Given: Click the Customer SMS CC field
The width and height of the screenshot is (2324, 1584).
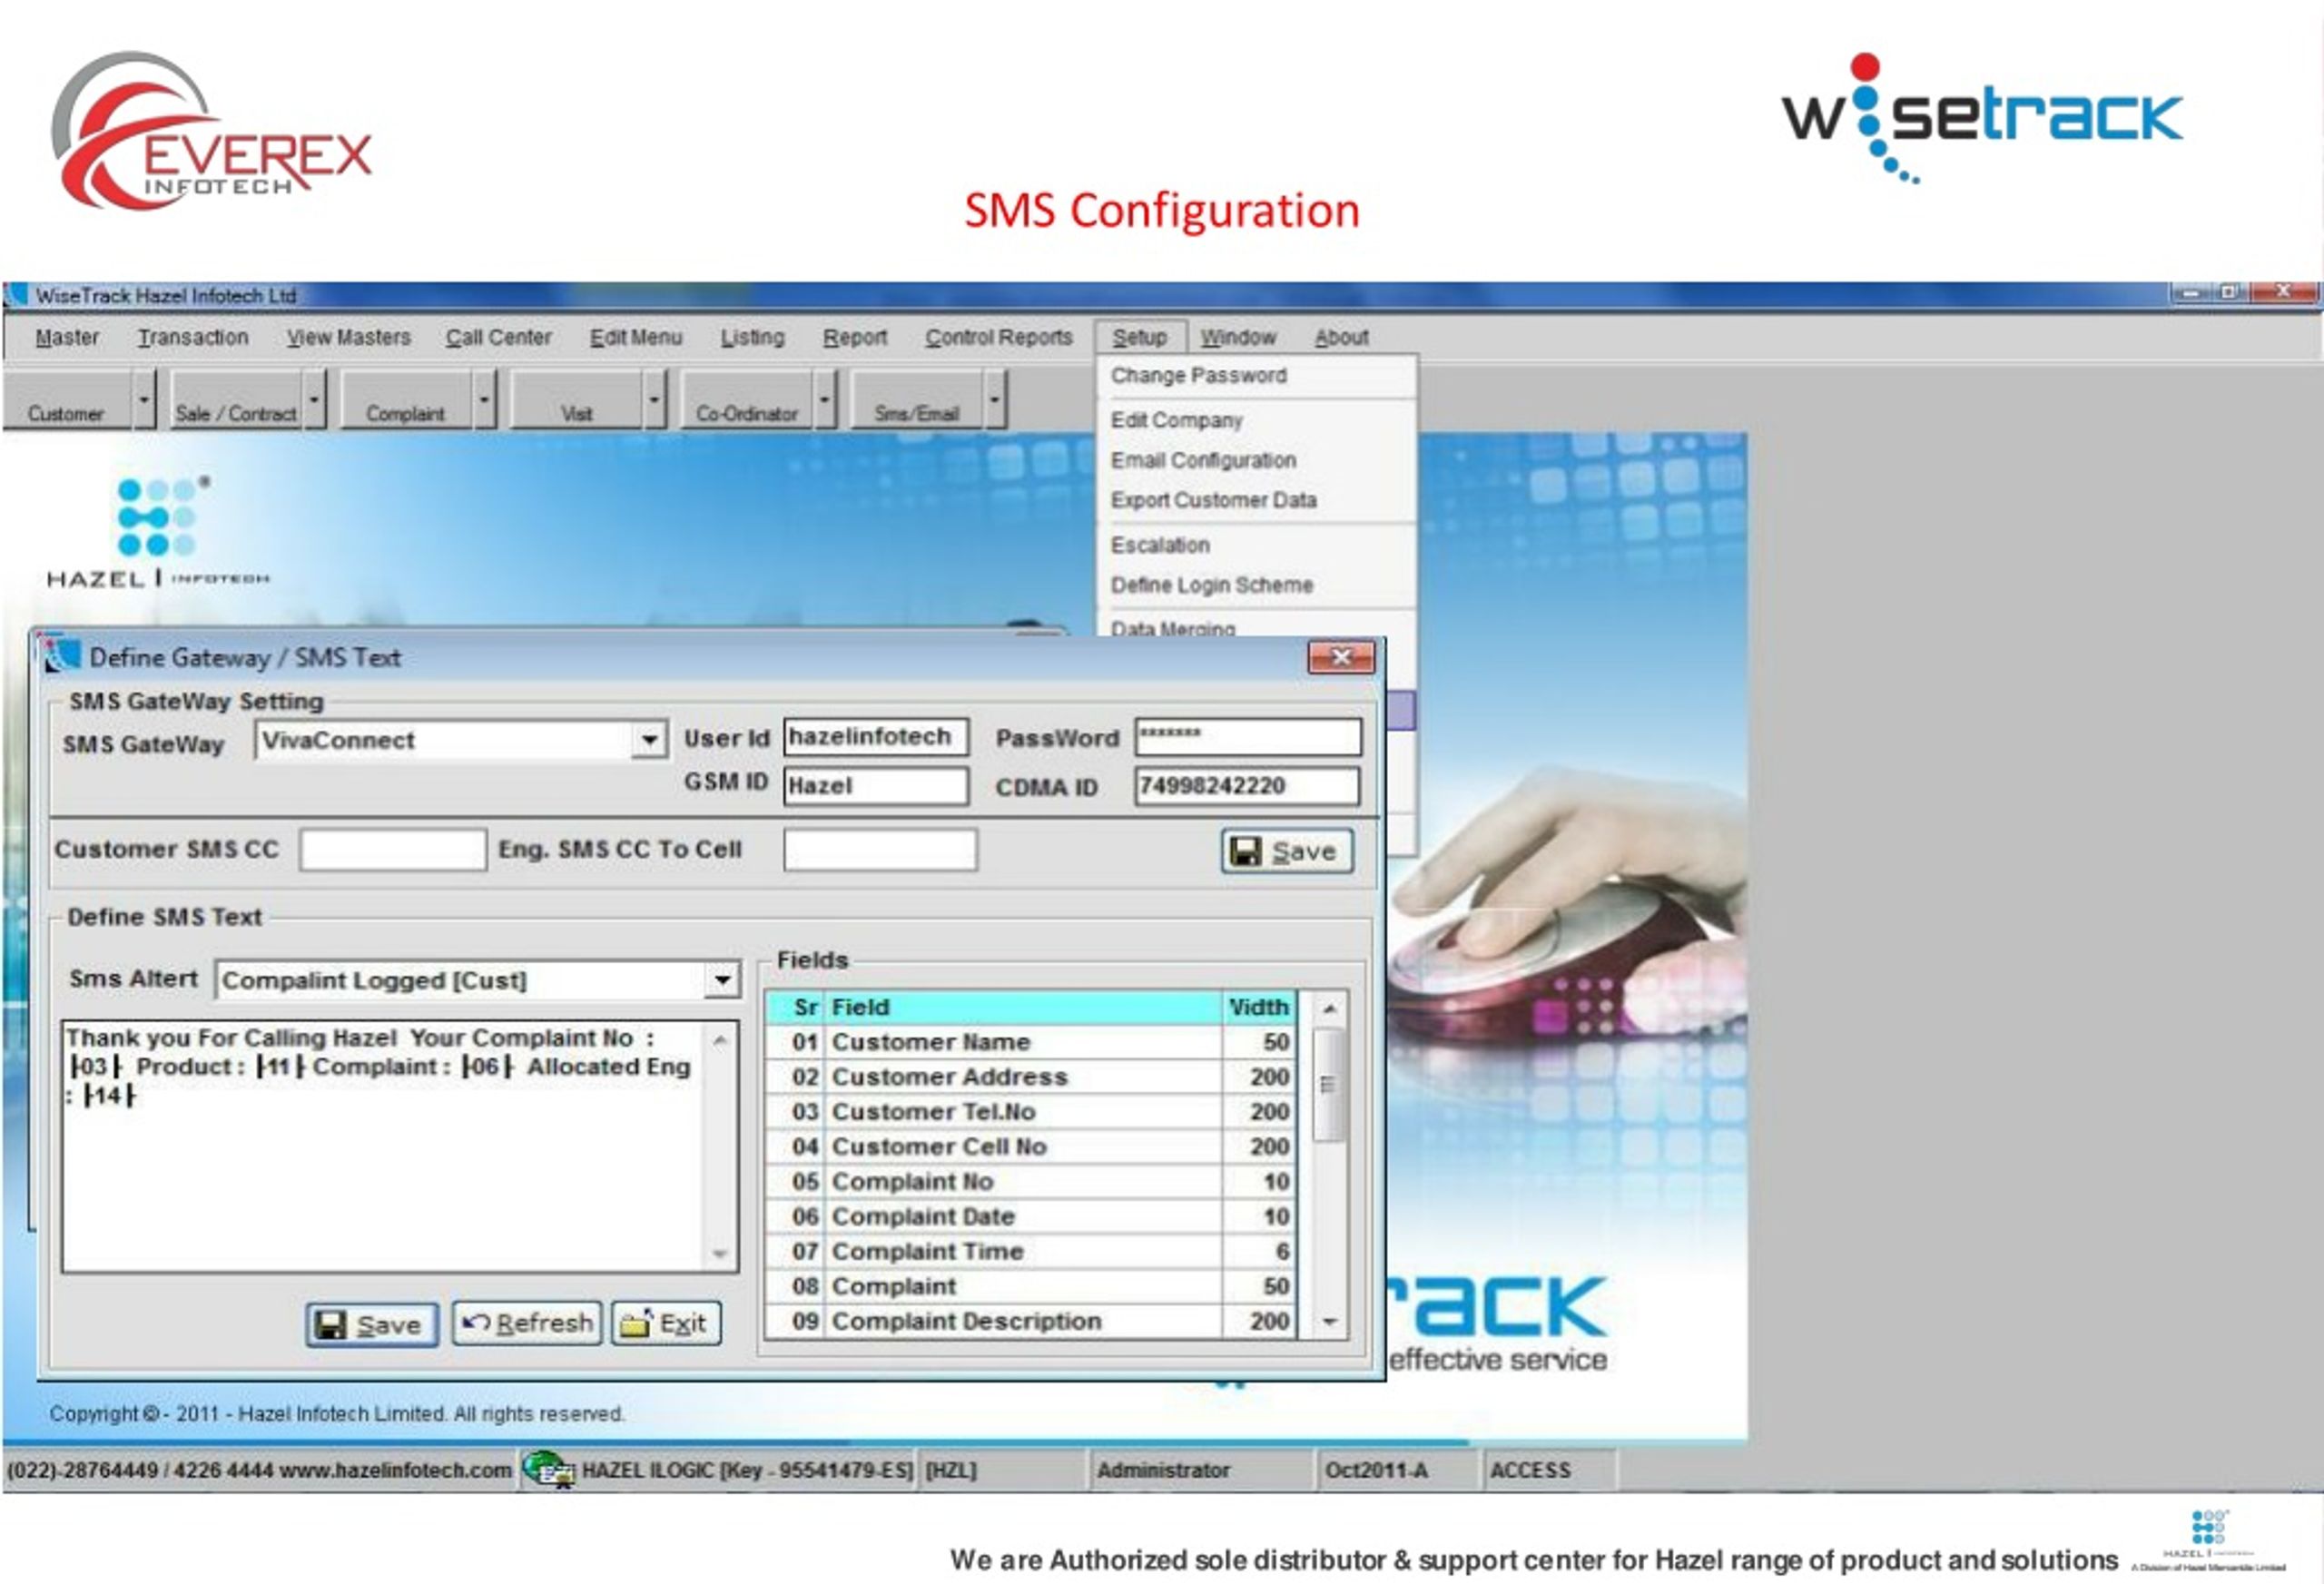Looking at the screenshot, I should click(393, 850).
